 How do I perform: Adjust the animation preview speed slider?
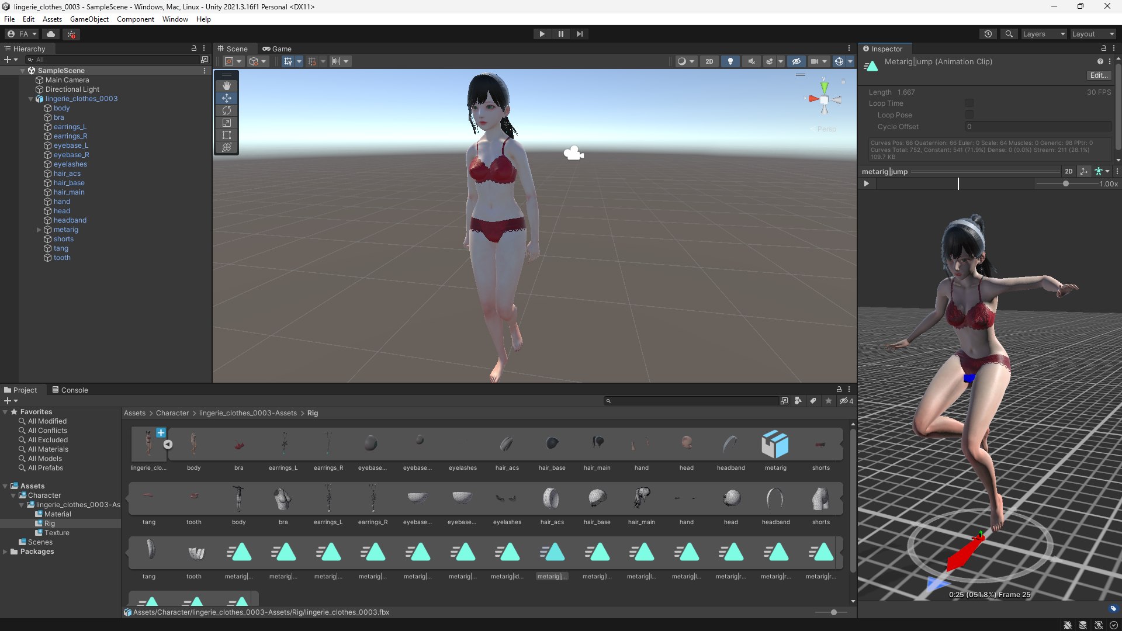pos(1065,183)
